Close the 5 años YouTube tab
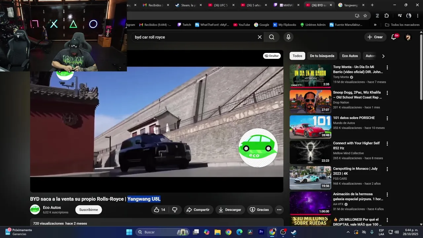This screenshot has width=423, height=238. tap(266, 5)
